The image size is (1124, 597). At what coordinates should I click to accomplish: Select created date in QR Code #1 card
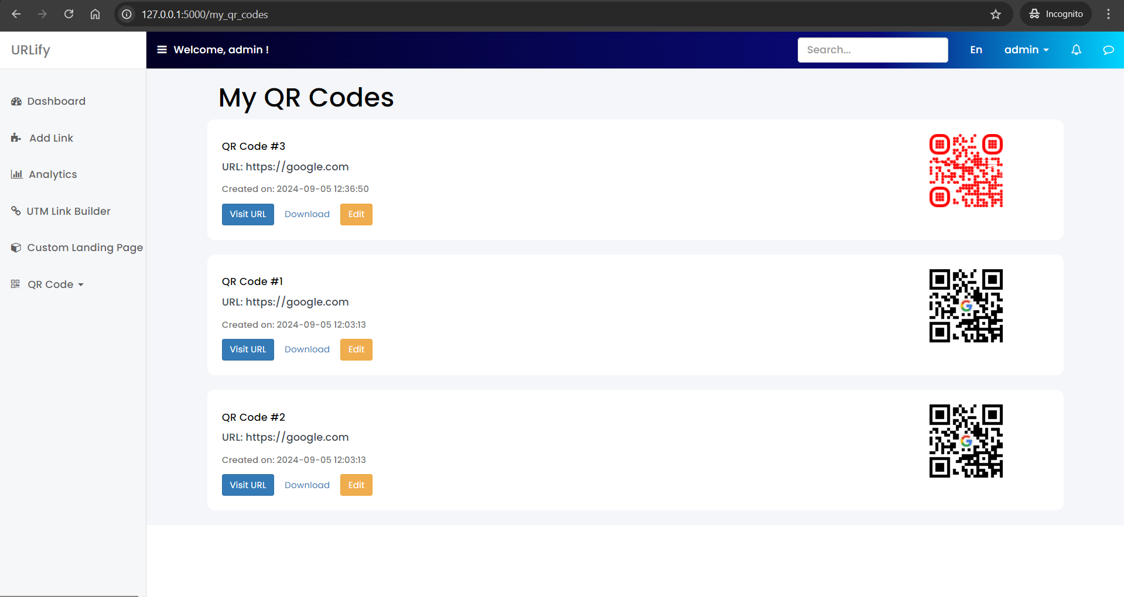[x=294, y=325]
